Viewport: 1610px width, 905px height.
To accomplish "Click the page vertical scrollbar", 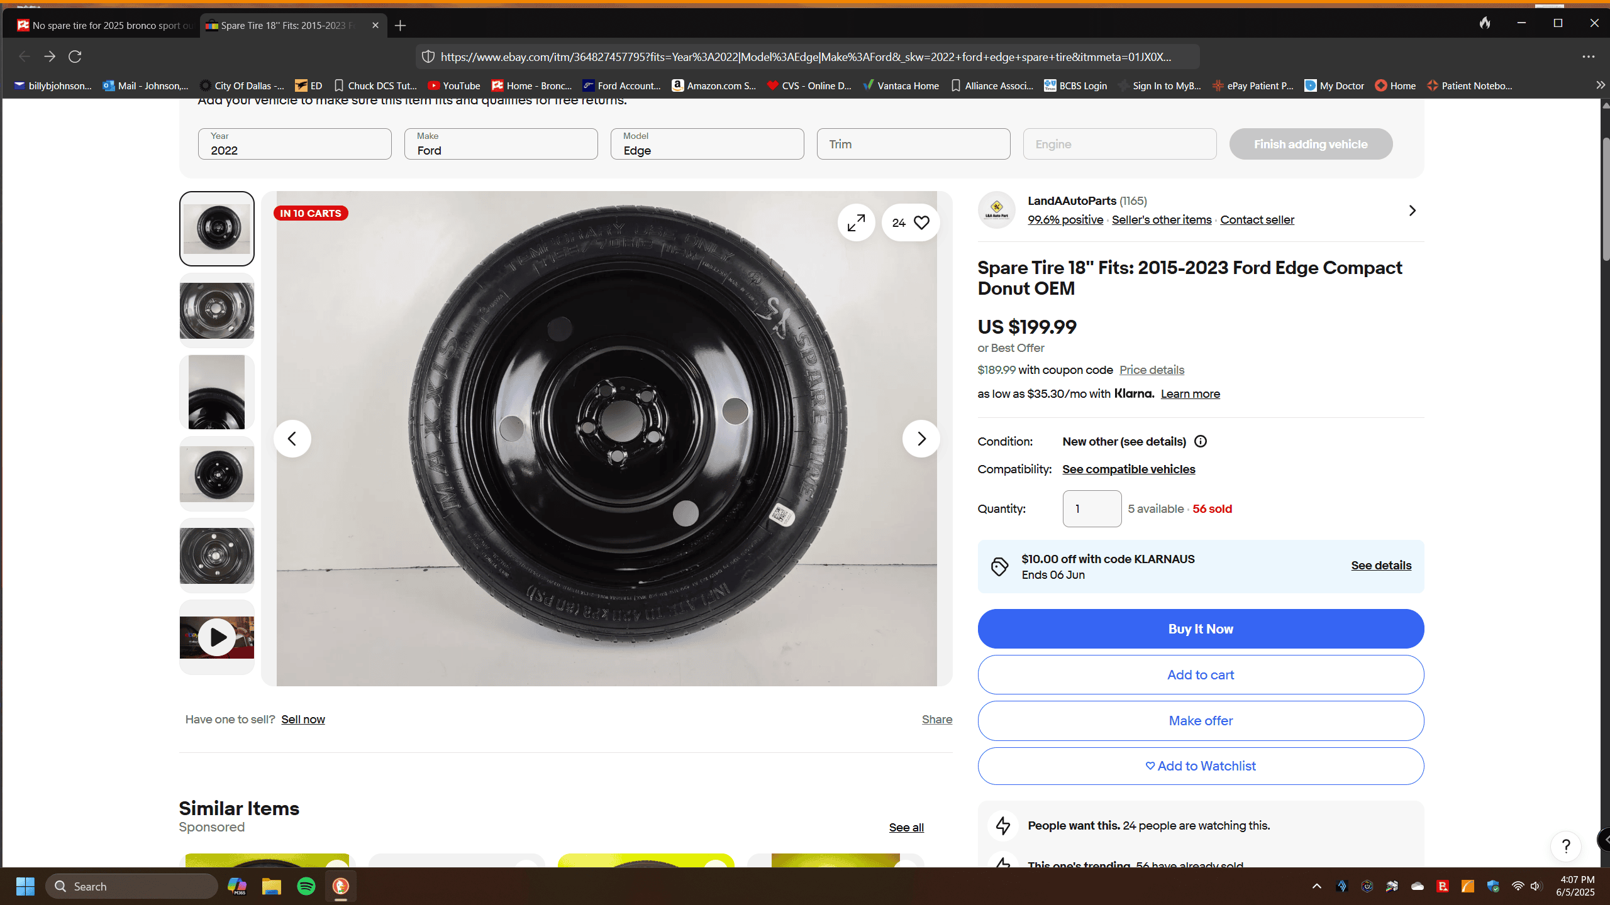I will click(x=1605, y=198).
